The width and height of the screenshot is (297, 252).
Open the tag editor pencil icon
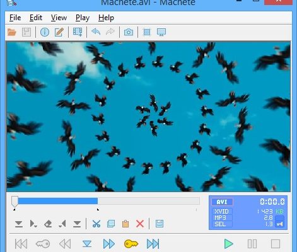59,32
